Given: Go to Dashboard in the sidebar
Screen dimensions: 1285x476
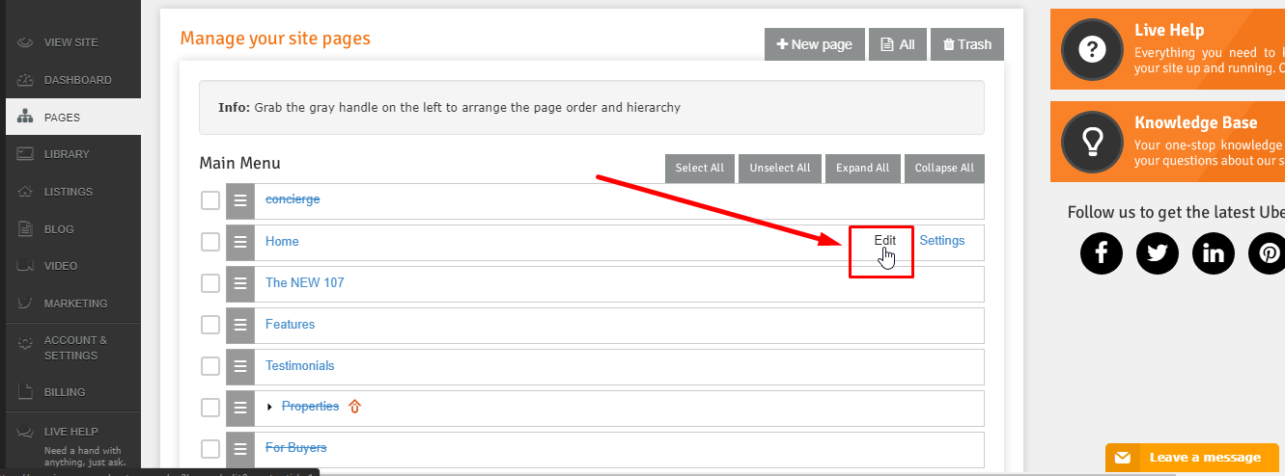Looking at the screenshot, I should click(77, 80).
